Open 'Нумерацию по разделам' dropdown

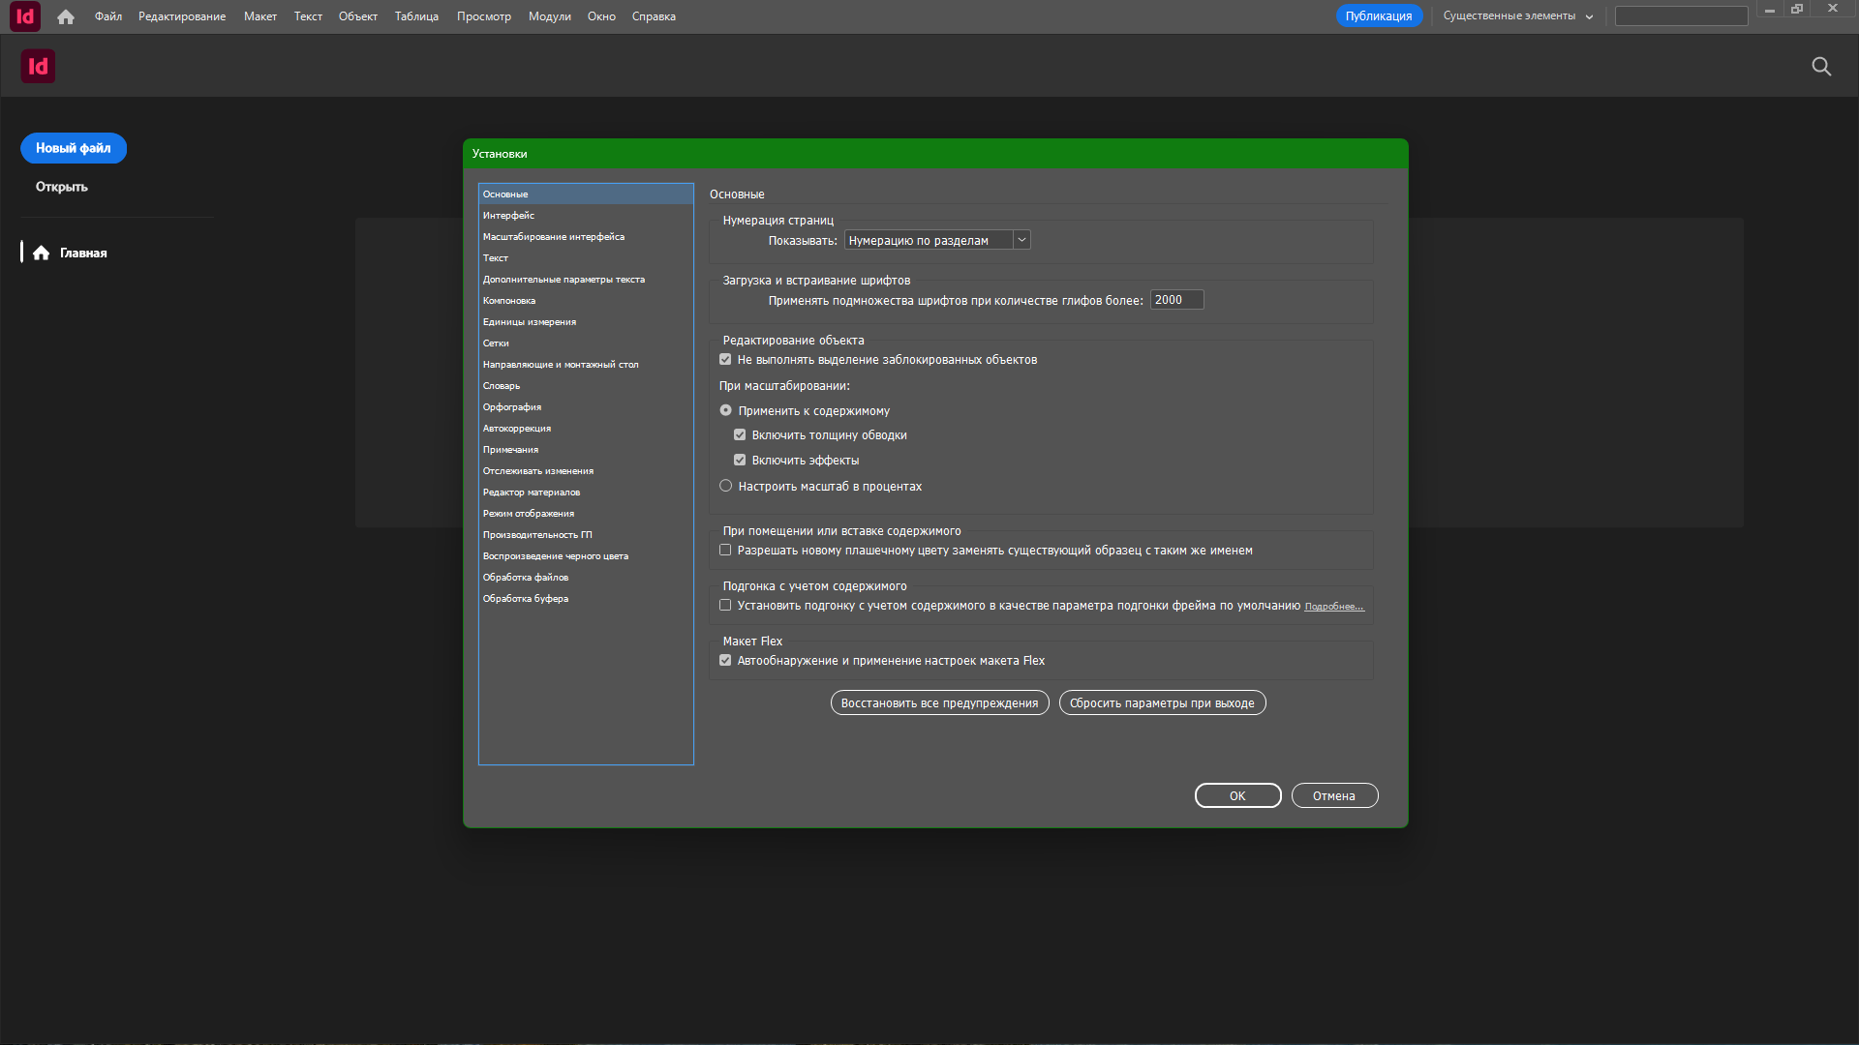pos(936,240)
